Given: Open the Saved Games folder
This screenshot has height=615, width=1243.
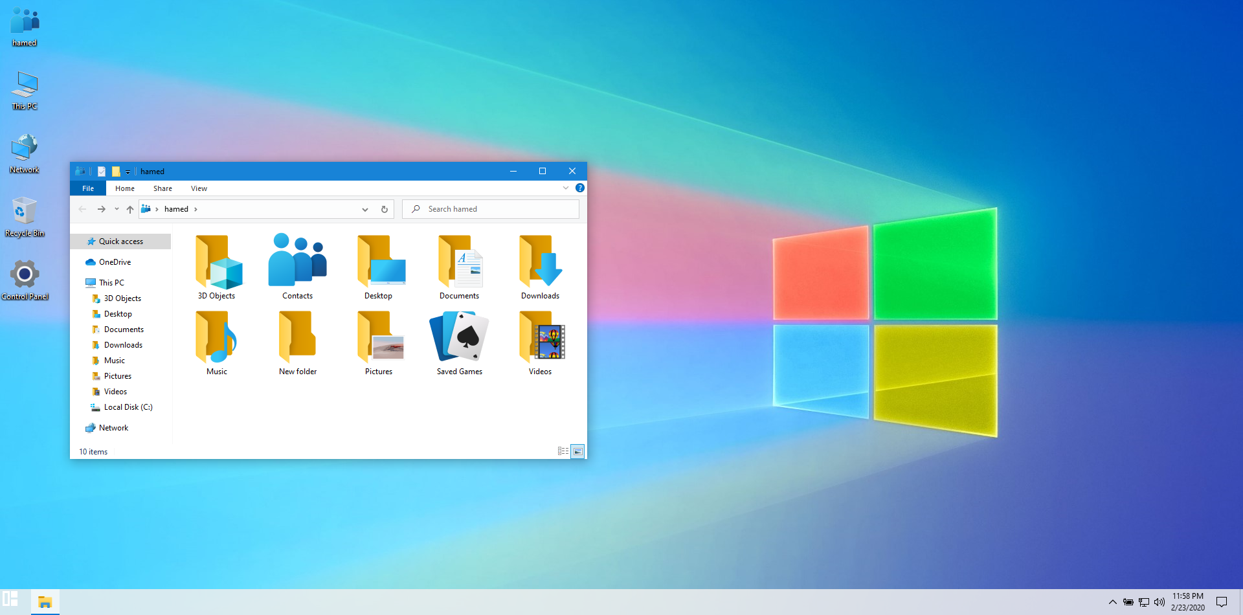Looking at the screenshot, I should (460, 337).
